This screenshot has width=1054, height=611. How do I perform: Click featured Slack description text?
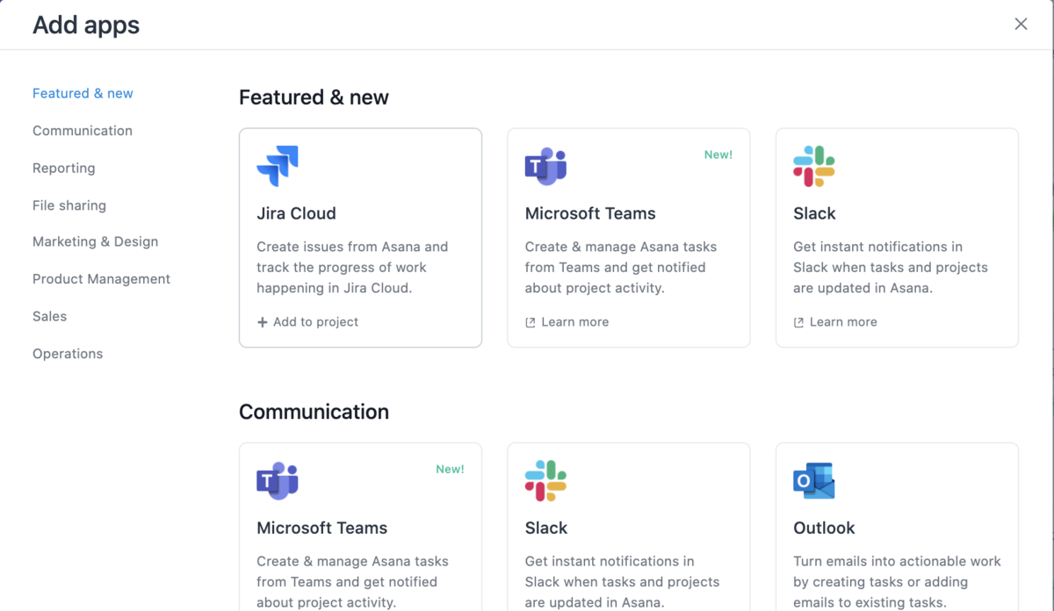click(891, 267)
